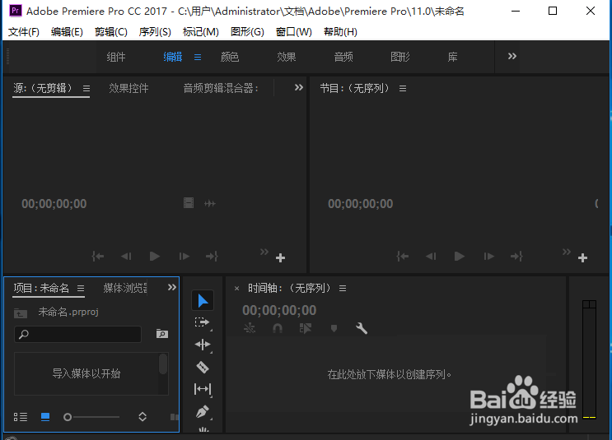This screenshot has width=612, height=440.
Task: Switch to 音频 workspace
Action: click(343, 57)
